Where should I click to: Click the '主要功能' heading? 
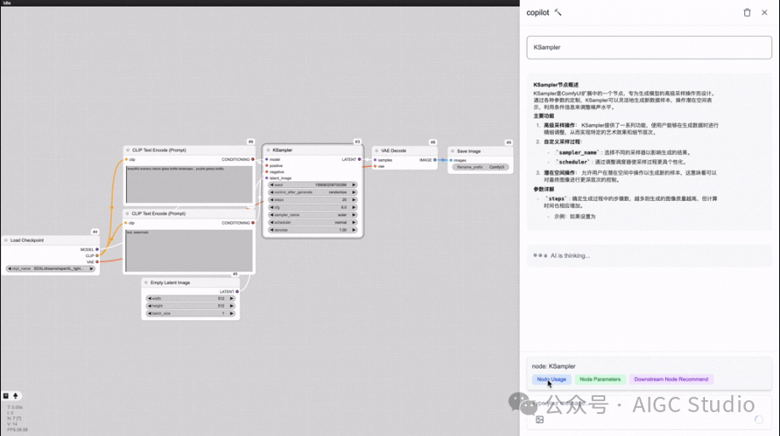pyautogui.click(x=544, y=116)
